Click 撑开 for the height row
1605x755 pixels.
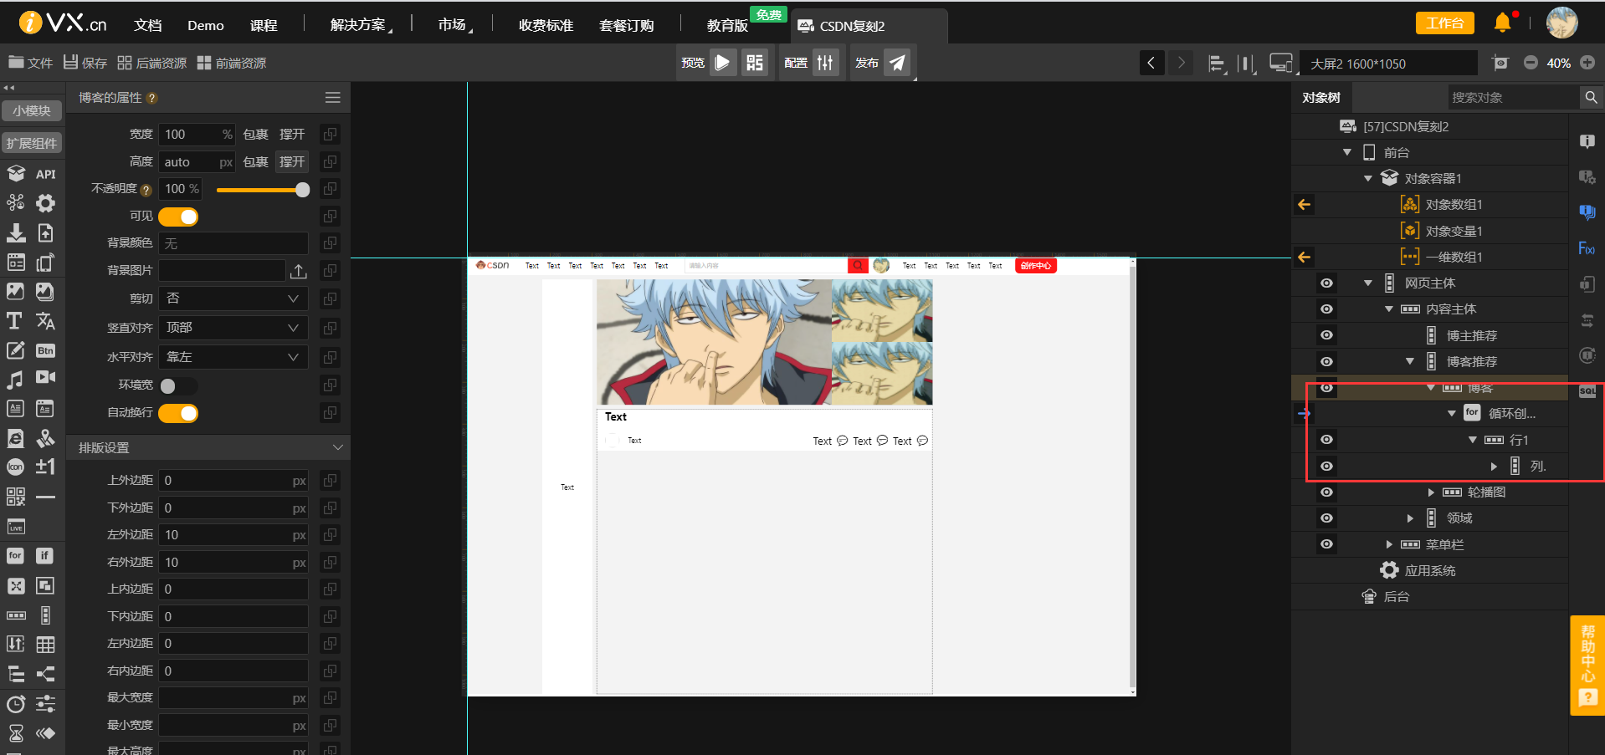point(292,161)
